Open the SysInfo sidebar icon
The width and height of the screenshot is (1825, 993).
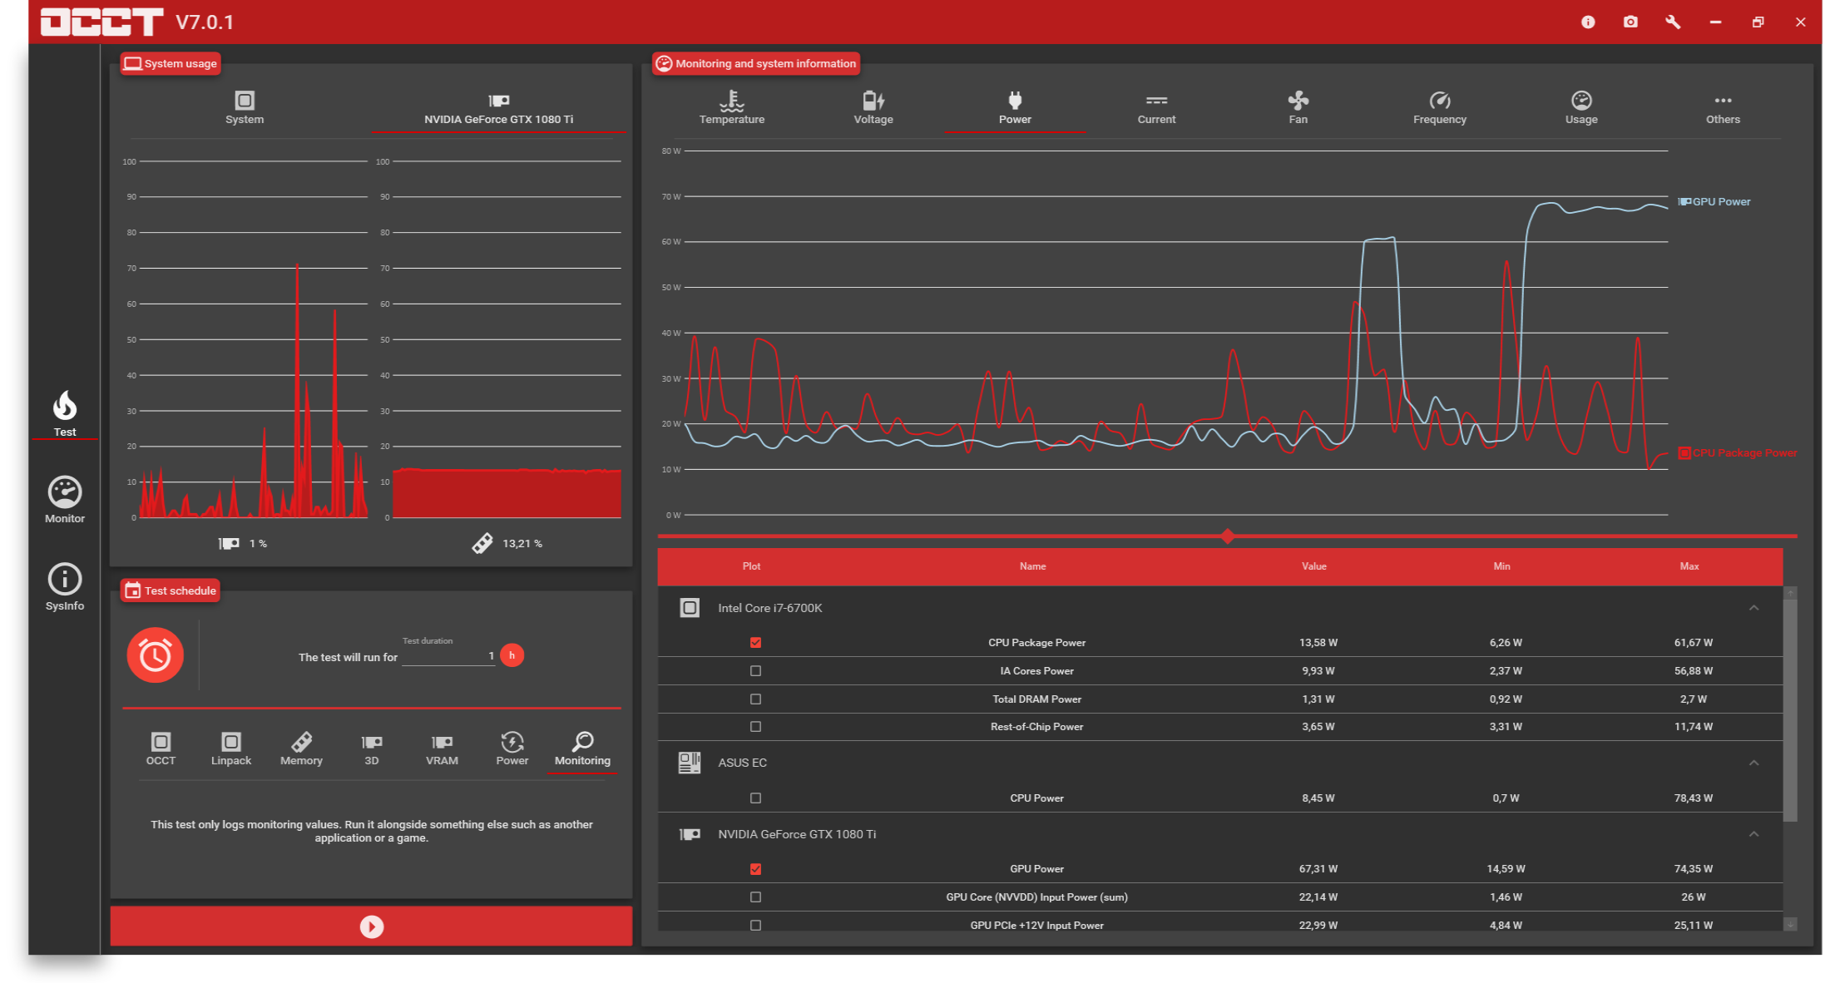tap(65, 586)
